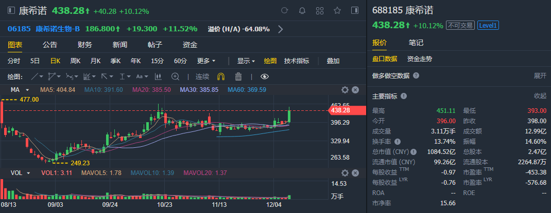
Task: Select the 年K period
Action: [x=135, y=61]
